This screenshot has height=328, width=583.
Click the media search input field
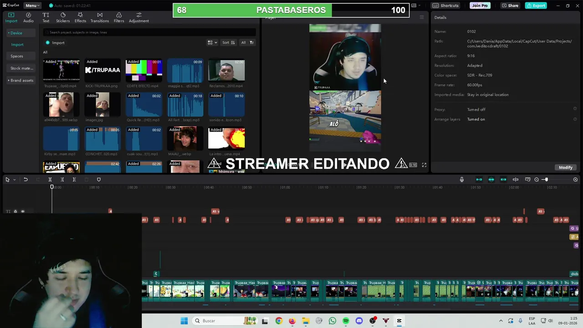tap(149, 32)
